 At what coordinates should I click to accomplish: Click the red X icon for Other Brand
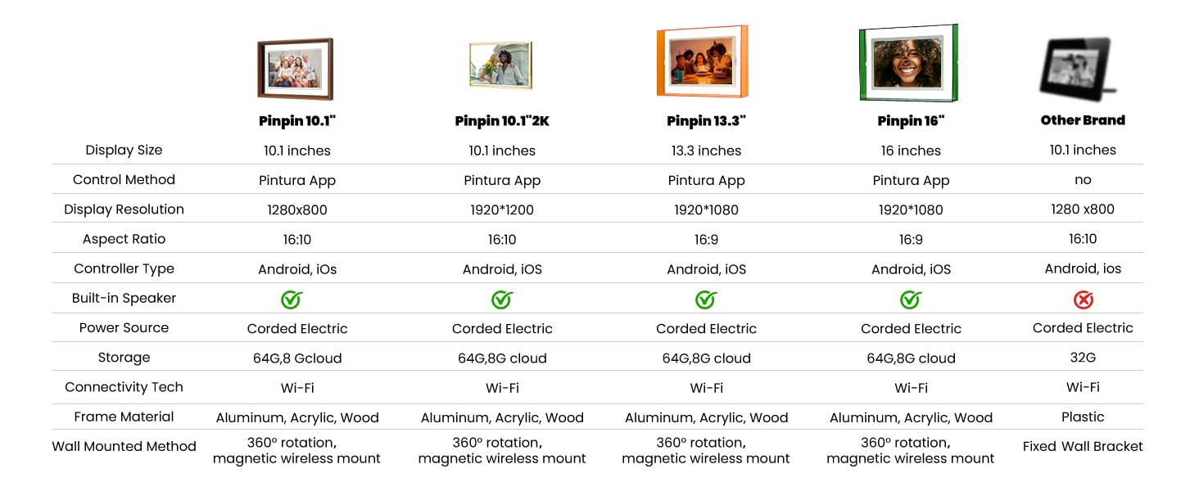[x=1083, y=300]
